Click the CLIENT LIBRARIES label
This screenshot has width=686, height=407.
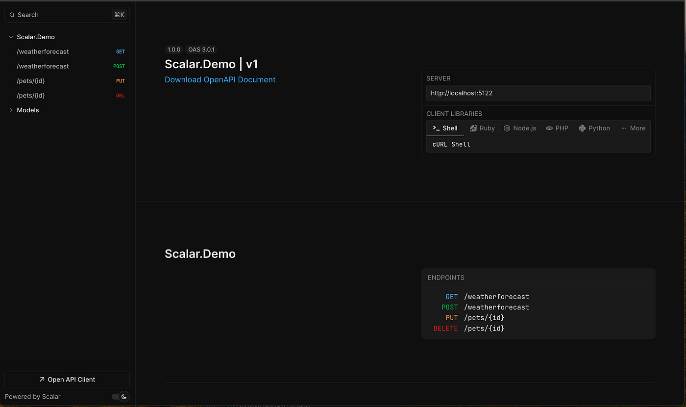(x=454, y=114)
